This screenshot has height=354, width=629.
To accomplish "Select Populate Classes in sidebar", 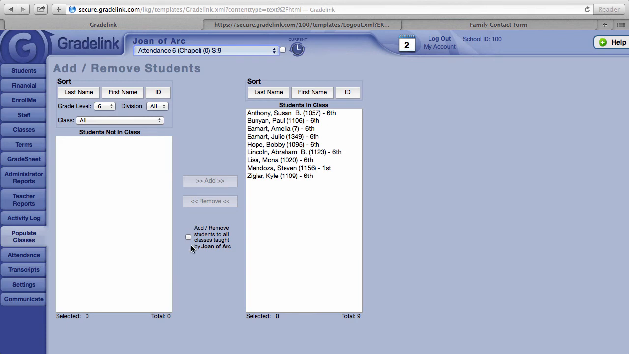I will point(24,236).
